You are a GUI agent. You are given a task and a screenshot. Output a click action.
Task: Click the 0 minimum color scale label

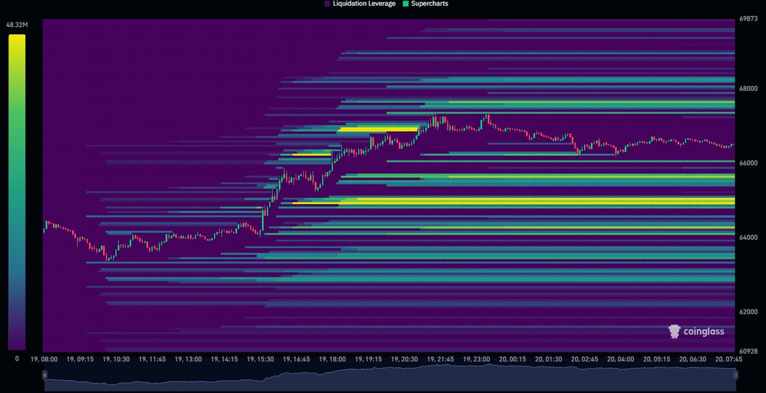16,359
